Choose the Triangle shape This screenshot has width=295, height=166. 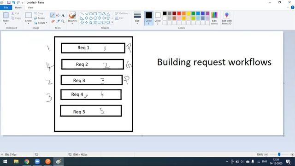point(108,14)
